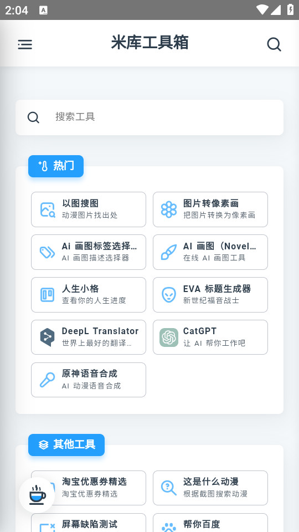Image resolution: width=299 pixels, height=532 pixels.
Task: Tap the flower icon for 图片转像素画
Action: click(x=169, y=209)
